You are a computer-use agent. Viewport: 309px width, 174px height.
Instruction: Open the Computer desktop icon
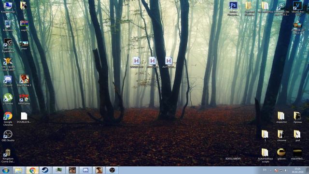[8, 7]
